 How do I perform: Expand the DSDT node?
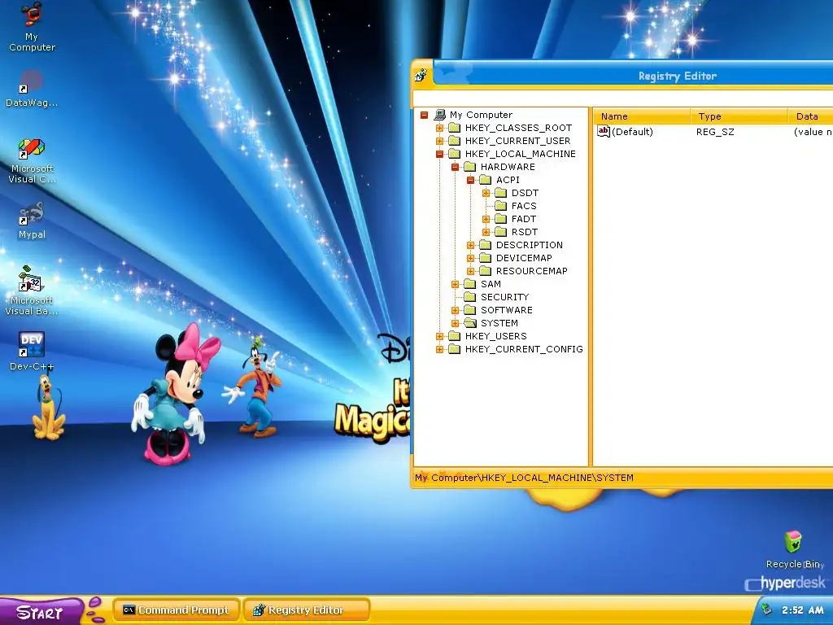click(x=486, y=193)
